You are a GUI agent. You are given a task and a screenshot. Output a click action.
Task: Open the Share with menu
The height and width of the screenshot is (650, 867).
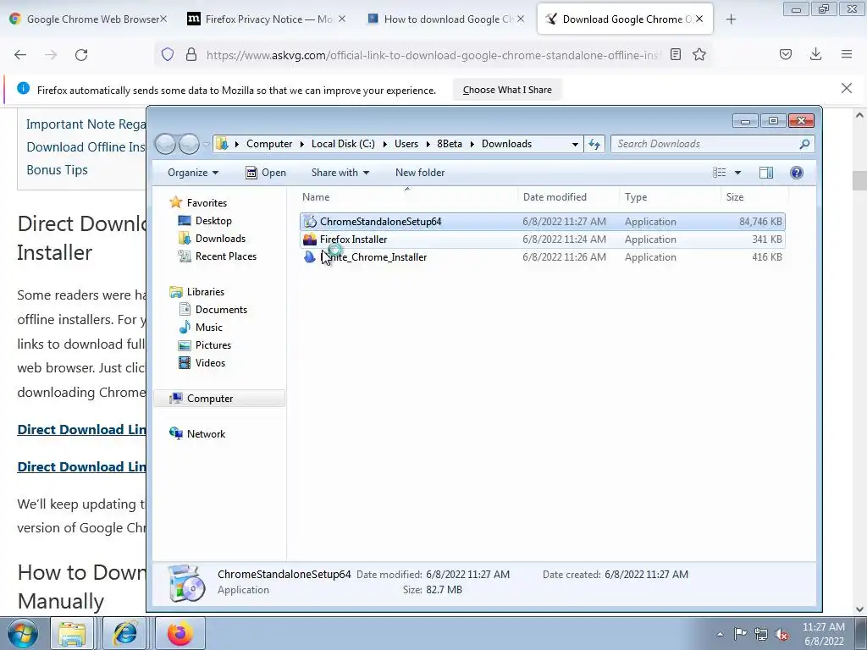click(340, 173)
